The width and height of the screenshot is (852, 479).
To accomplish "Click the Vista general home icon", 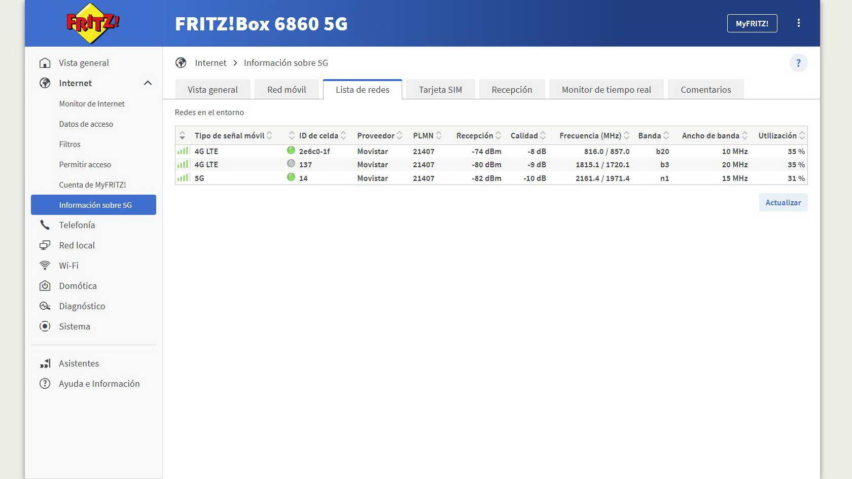I will (45, 63).
